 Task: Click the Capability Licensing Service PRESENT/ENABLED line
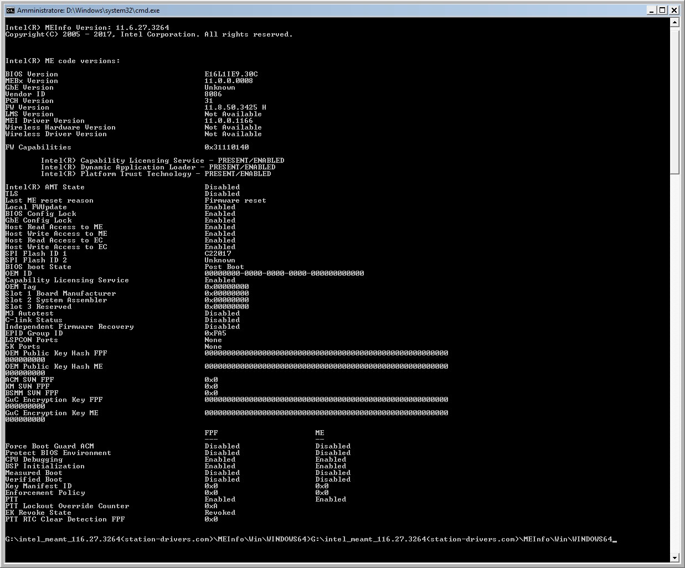[162, 161]
